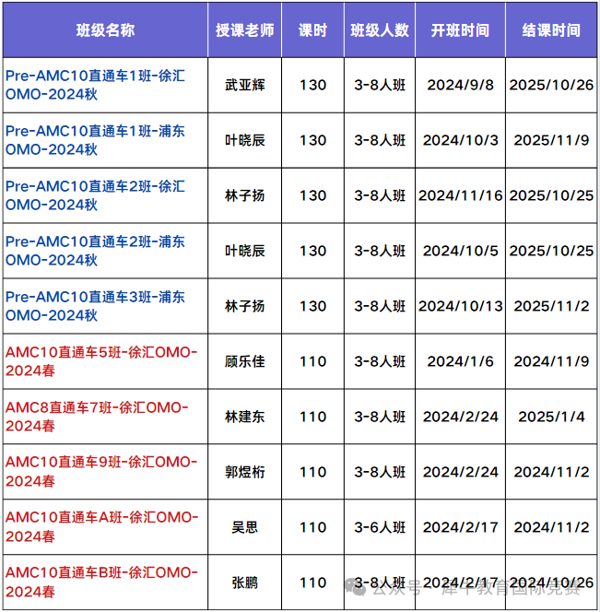Click 110 hours in 张鹏 row
Screen dimensions: 600x612
(312, 583)
